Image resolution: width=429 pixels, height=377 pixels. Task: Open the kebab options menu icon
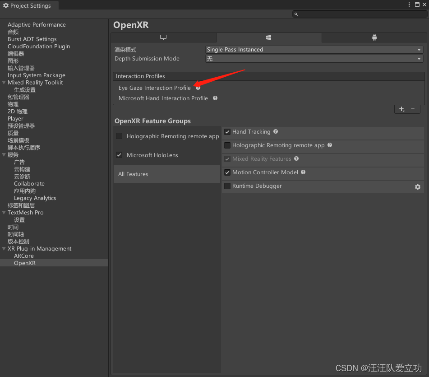(409, 5)
